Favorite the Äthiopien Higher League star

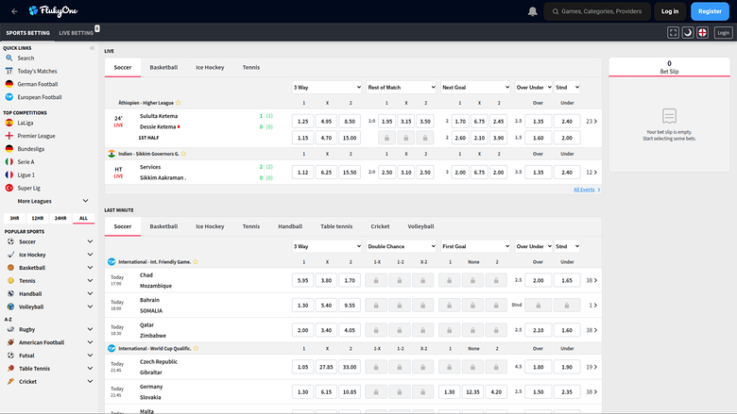(179, 102)
